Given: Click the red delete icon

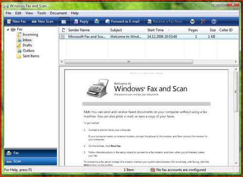Looking at the screenshot, I should click(x=203, y=21).
